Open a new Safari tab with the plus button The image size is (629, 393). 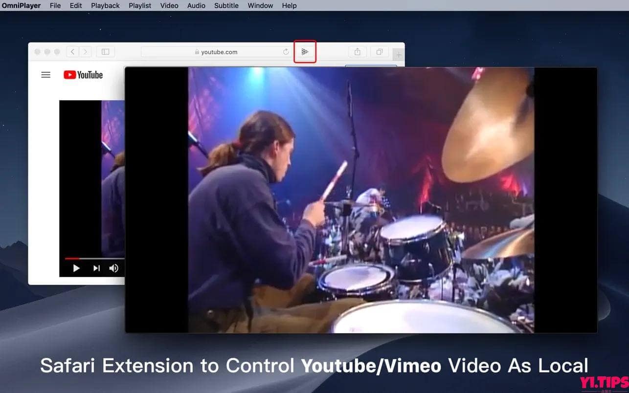[398, 55]
